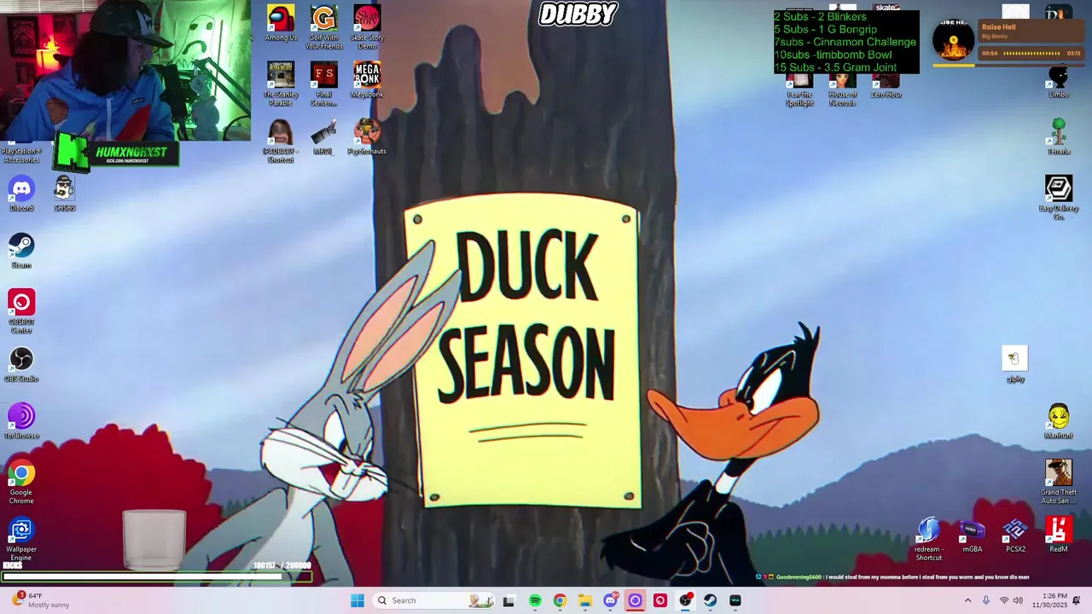1092x614 pixels.
Task: Open the MegaBonk desktop shortcut
Action: [367, 79]
